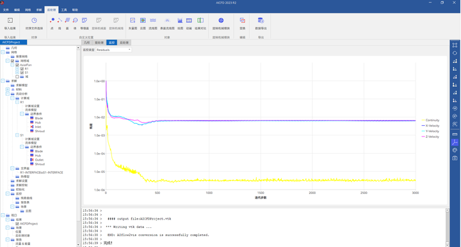
Task: Collapse the R1 computational domain node
Action: (17, 102)
